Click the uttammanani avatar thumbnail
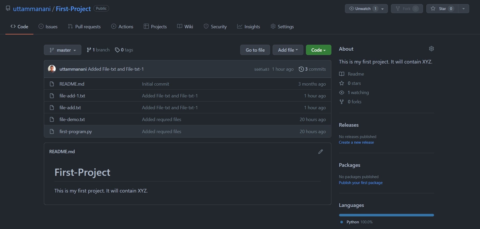This screenshot has height=229, width=480. (52, 69)
